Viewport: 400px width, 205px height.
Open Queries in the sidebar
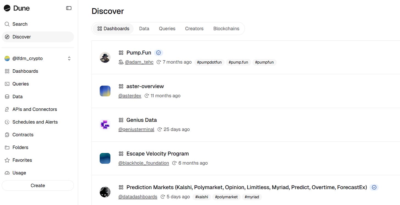pos(38,84)
